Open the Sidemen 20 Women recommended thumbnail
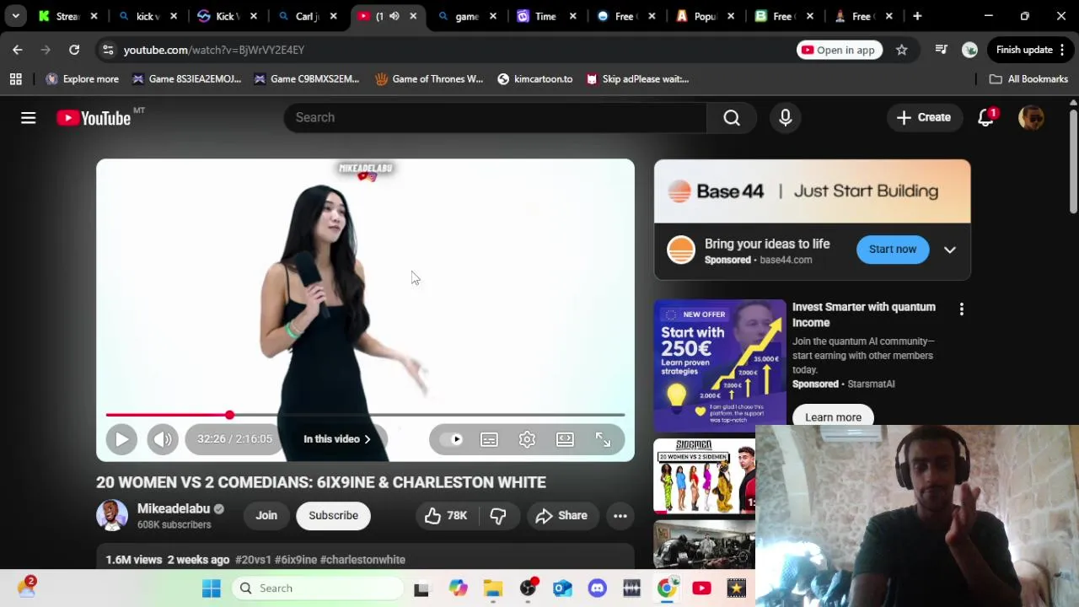 [705, 476]
